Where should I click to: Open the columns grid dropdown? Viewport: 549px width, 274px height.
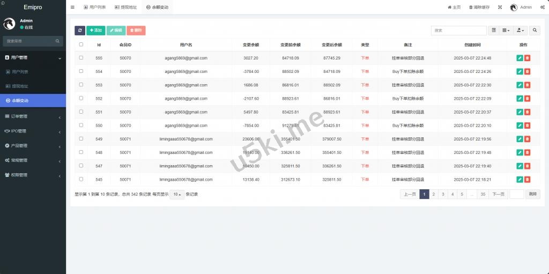tap(506, 31)
